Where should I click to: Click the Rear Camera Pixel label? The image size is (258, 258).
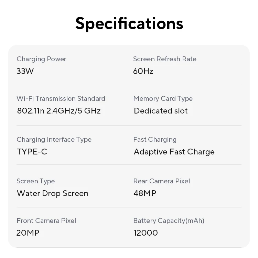[x=161, y=181]
